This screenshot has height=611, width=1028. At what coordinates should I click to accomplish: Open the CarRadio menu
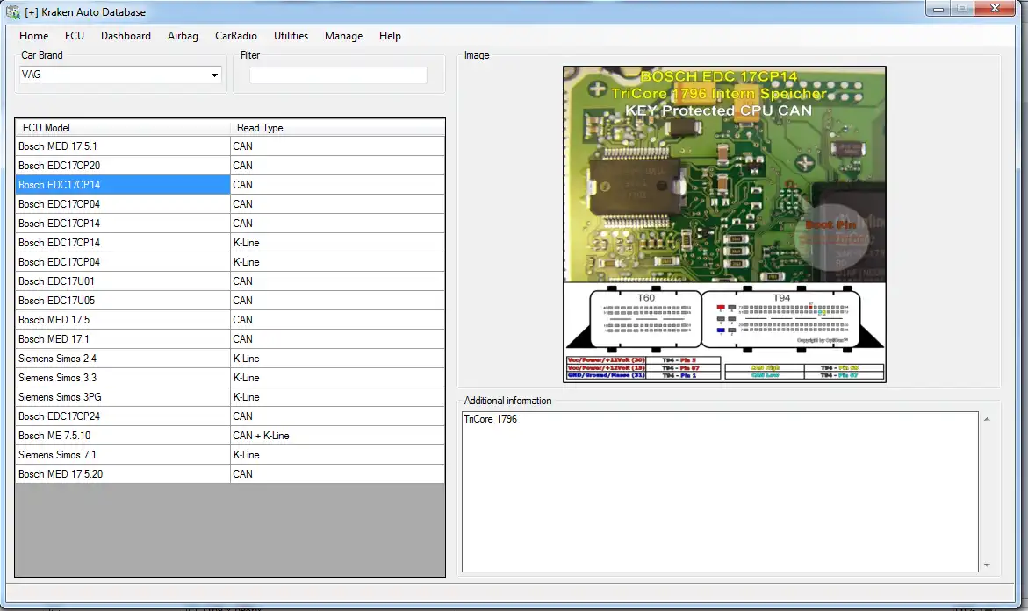tap(236, 36)
